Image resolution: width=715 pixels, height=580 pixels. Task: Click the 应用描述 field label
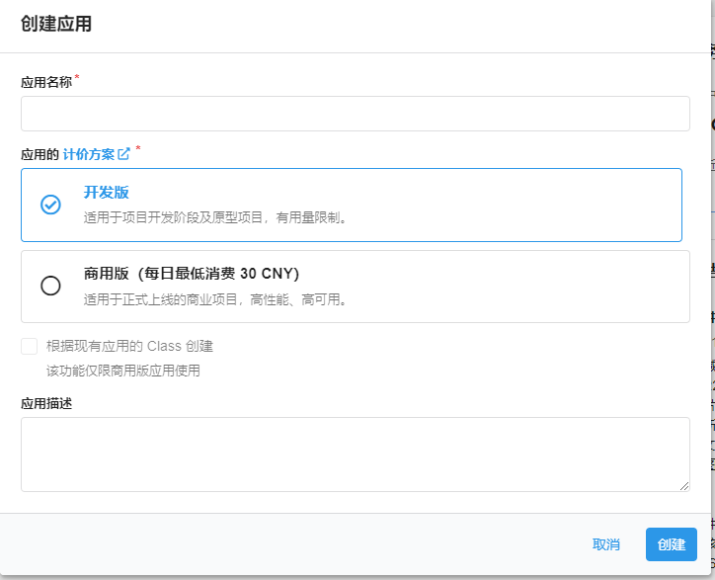coord(46,403)
